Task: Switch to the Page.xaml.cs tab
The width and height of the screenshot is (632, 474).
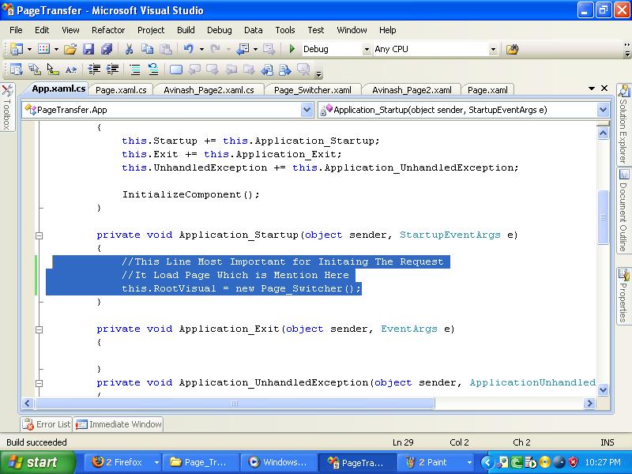Action: coord(121,90)
